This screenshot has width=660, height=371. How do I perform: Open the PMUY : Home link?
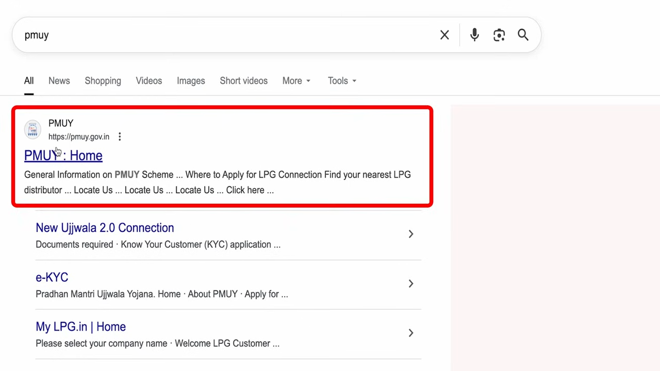63,156
